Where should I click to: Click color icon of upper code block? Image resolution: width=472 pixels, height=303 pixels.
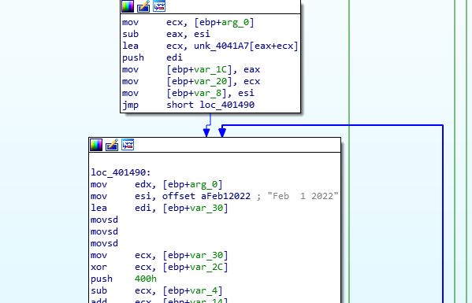coord(128,6)
